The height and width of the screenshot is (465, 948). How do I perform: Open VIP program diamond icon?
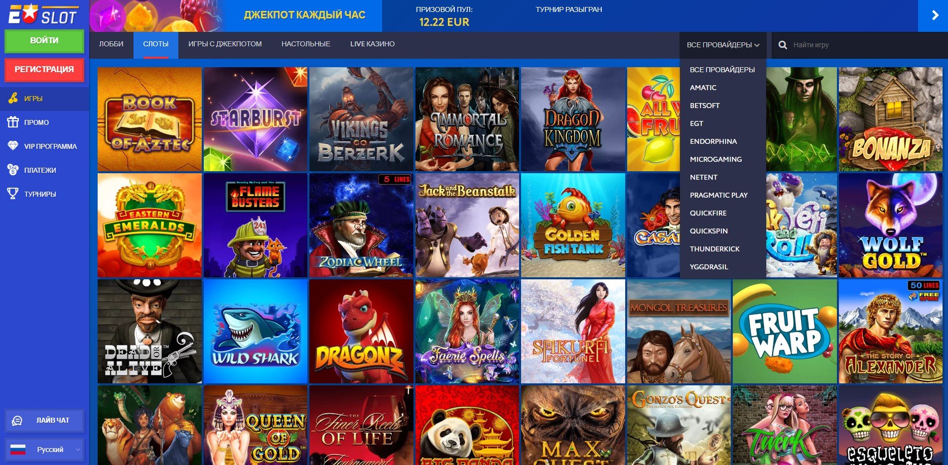[x=13, y=146]
